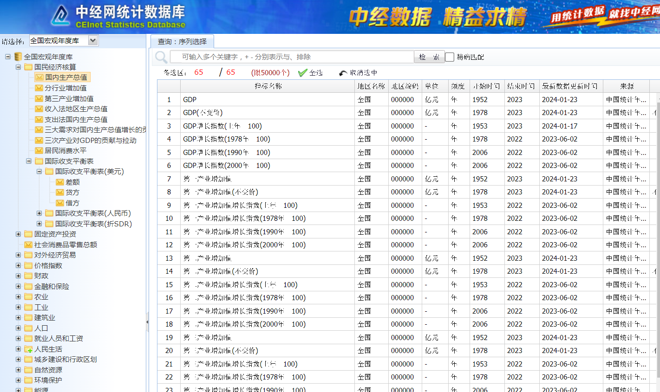Click the database icon beside 全国宏观年度库
Image resolution: width=660 pixels, height=392 pixels.
(18, 56)
